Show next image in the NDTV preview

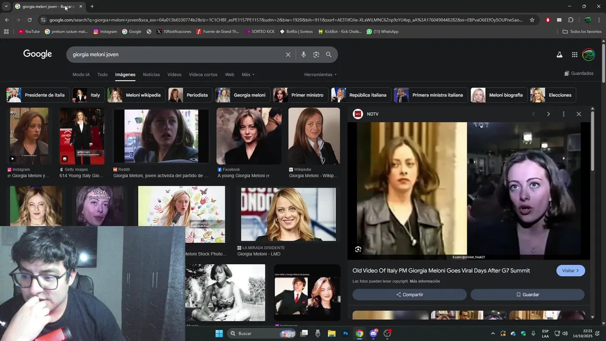(x=548, y=114)
